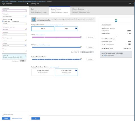Click the 124.26 monthly cost value
The height and width of the screenshot is (121, 135).
click(x=22, y=61)
